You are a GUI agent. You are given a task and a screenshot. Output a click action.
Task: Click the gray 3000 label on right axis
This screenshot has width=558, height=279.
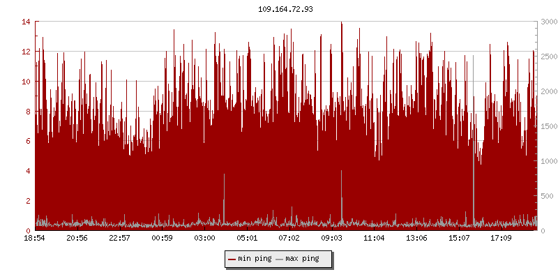(x=548, y=22)
